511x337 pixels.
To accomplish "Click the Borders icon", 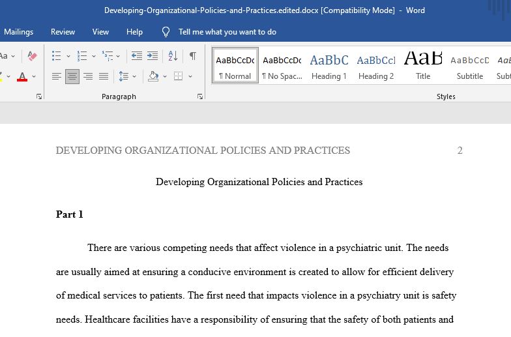I will point(179,76).
